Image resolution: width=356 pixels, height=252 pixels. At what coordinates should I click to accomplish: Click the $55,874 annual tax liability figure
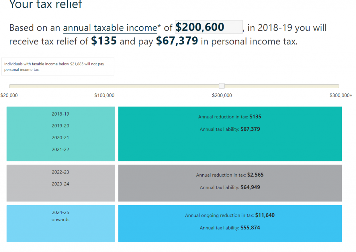point(250,228)
